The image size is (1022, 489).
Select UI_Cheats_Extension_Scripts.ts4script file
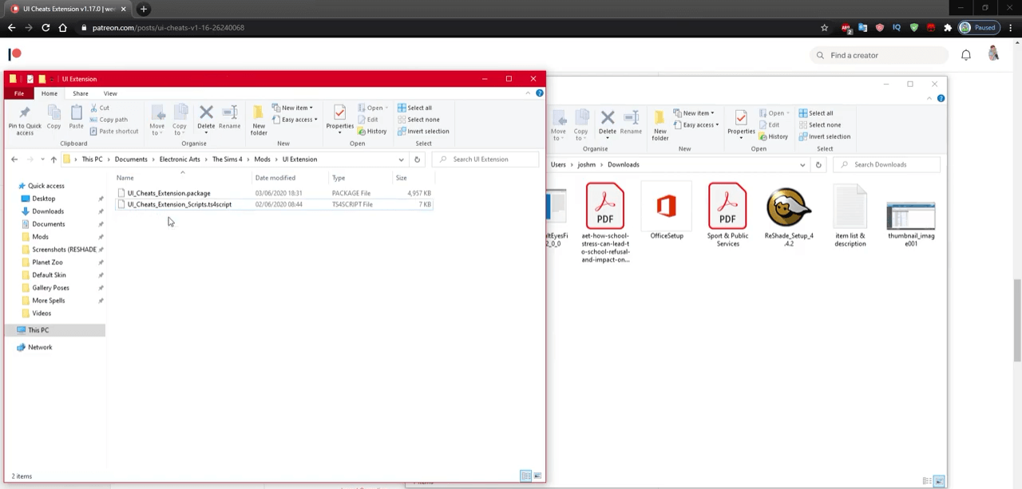tap(273, 204)
